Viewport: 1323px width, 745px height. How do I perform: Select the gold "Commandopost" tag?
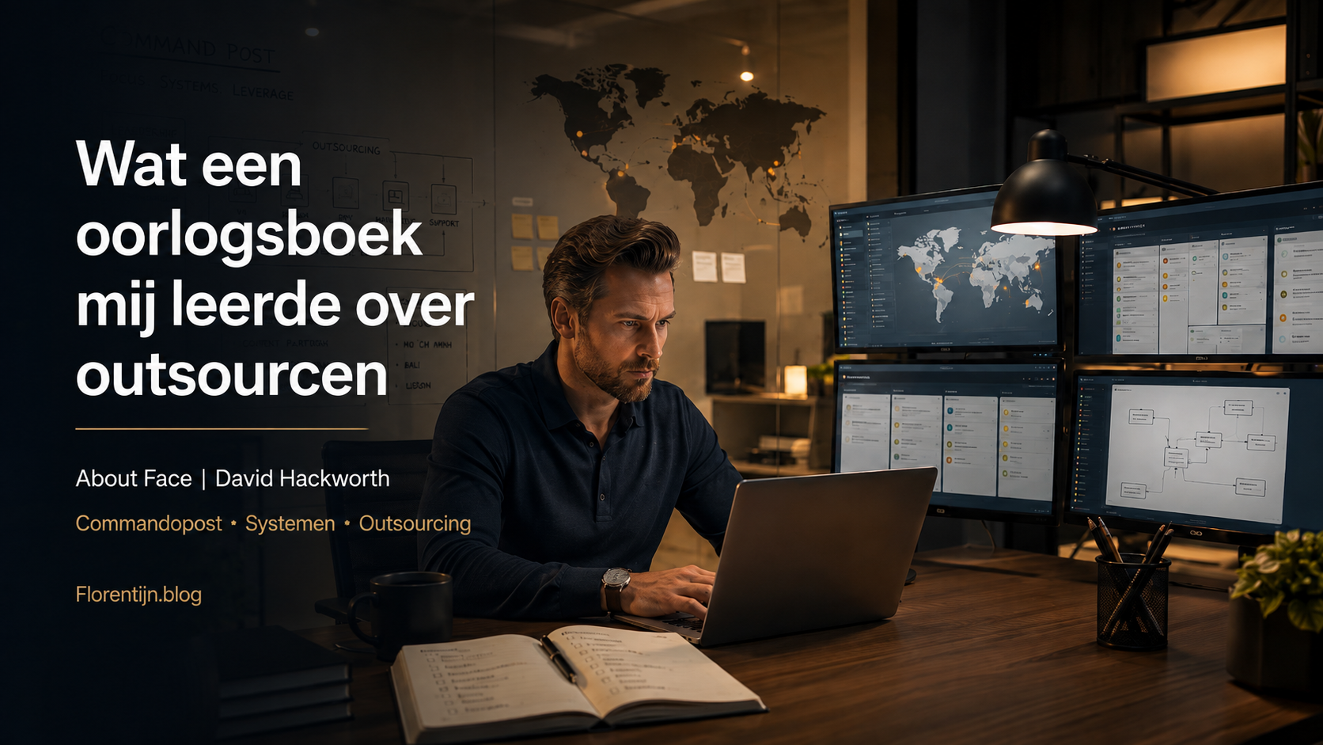tap(149, 523)
